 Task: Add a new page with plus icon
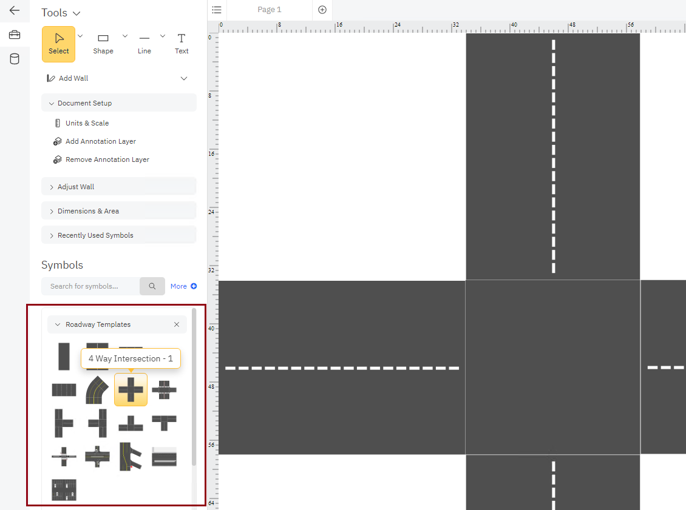tap(322, 10)
